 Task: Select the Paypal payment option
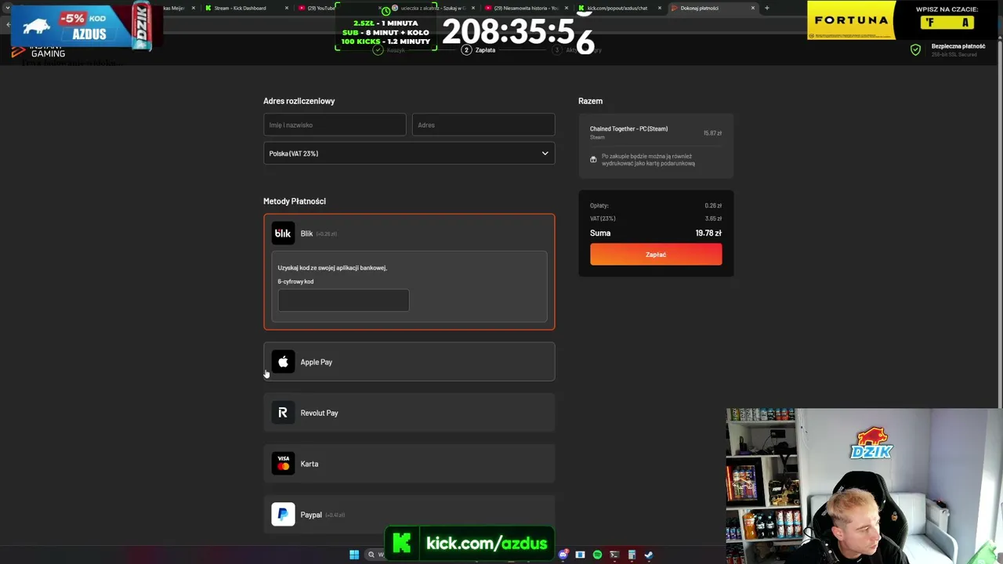pos(409,515)
